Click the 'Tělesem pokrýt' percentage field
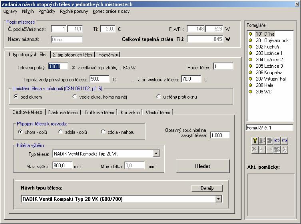This screenshot has height=224, width=301. 58,67
